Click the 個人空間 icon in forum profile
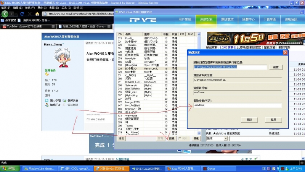The height and width of the screenshot is (172, 305). 47,101
